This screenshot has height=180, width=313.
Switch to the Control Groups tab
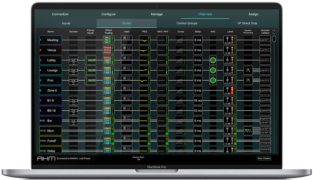point(187,23)
